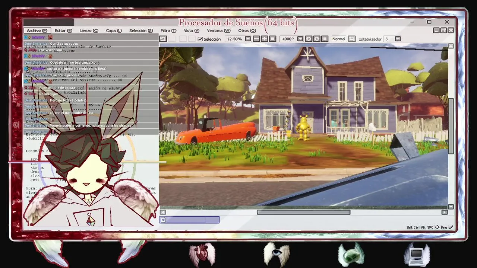477x268 pixels.
Task: Open the Vista (V) menu
Action: pos(191,31)
